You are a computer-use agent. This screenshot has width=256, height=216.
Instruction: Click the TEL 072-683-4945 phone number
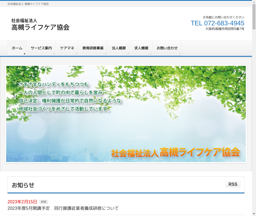[217, 23]
